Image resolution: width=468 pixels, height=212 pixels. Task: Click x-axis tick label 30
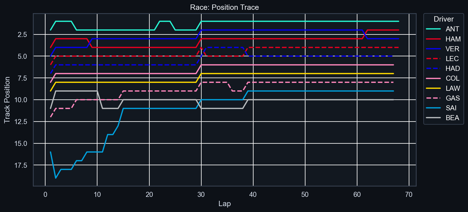(201, 195)
